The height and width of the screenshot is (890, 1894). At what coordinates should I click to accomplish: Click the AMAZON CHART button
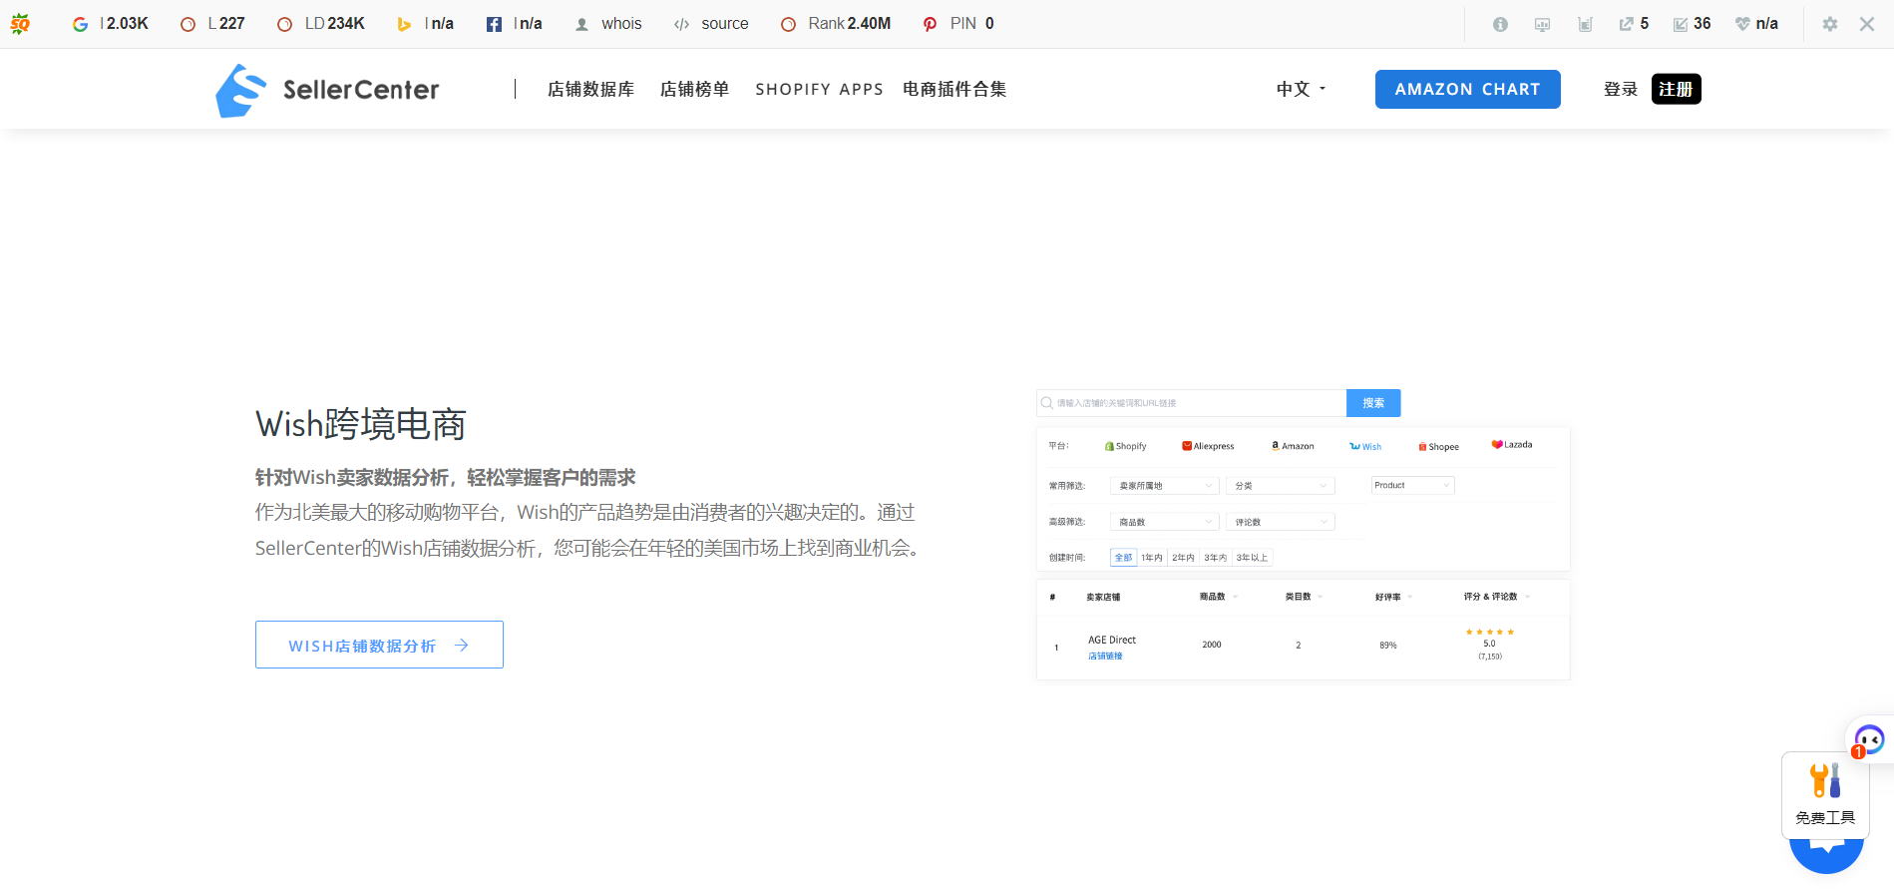(x=1467, y=90)
